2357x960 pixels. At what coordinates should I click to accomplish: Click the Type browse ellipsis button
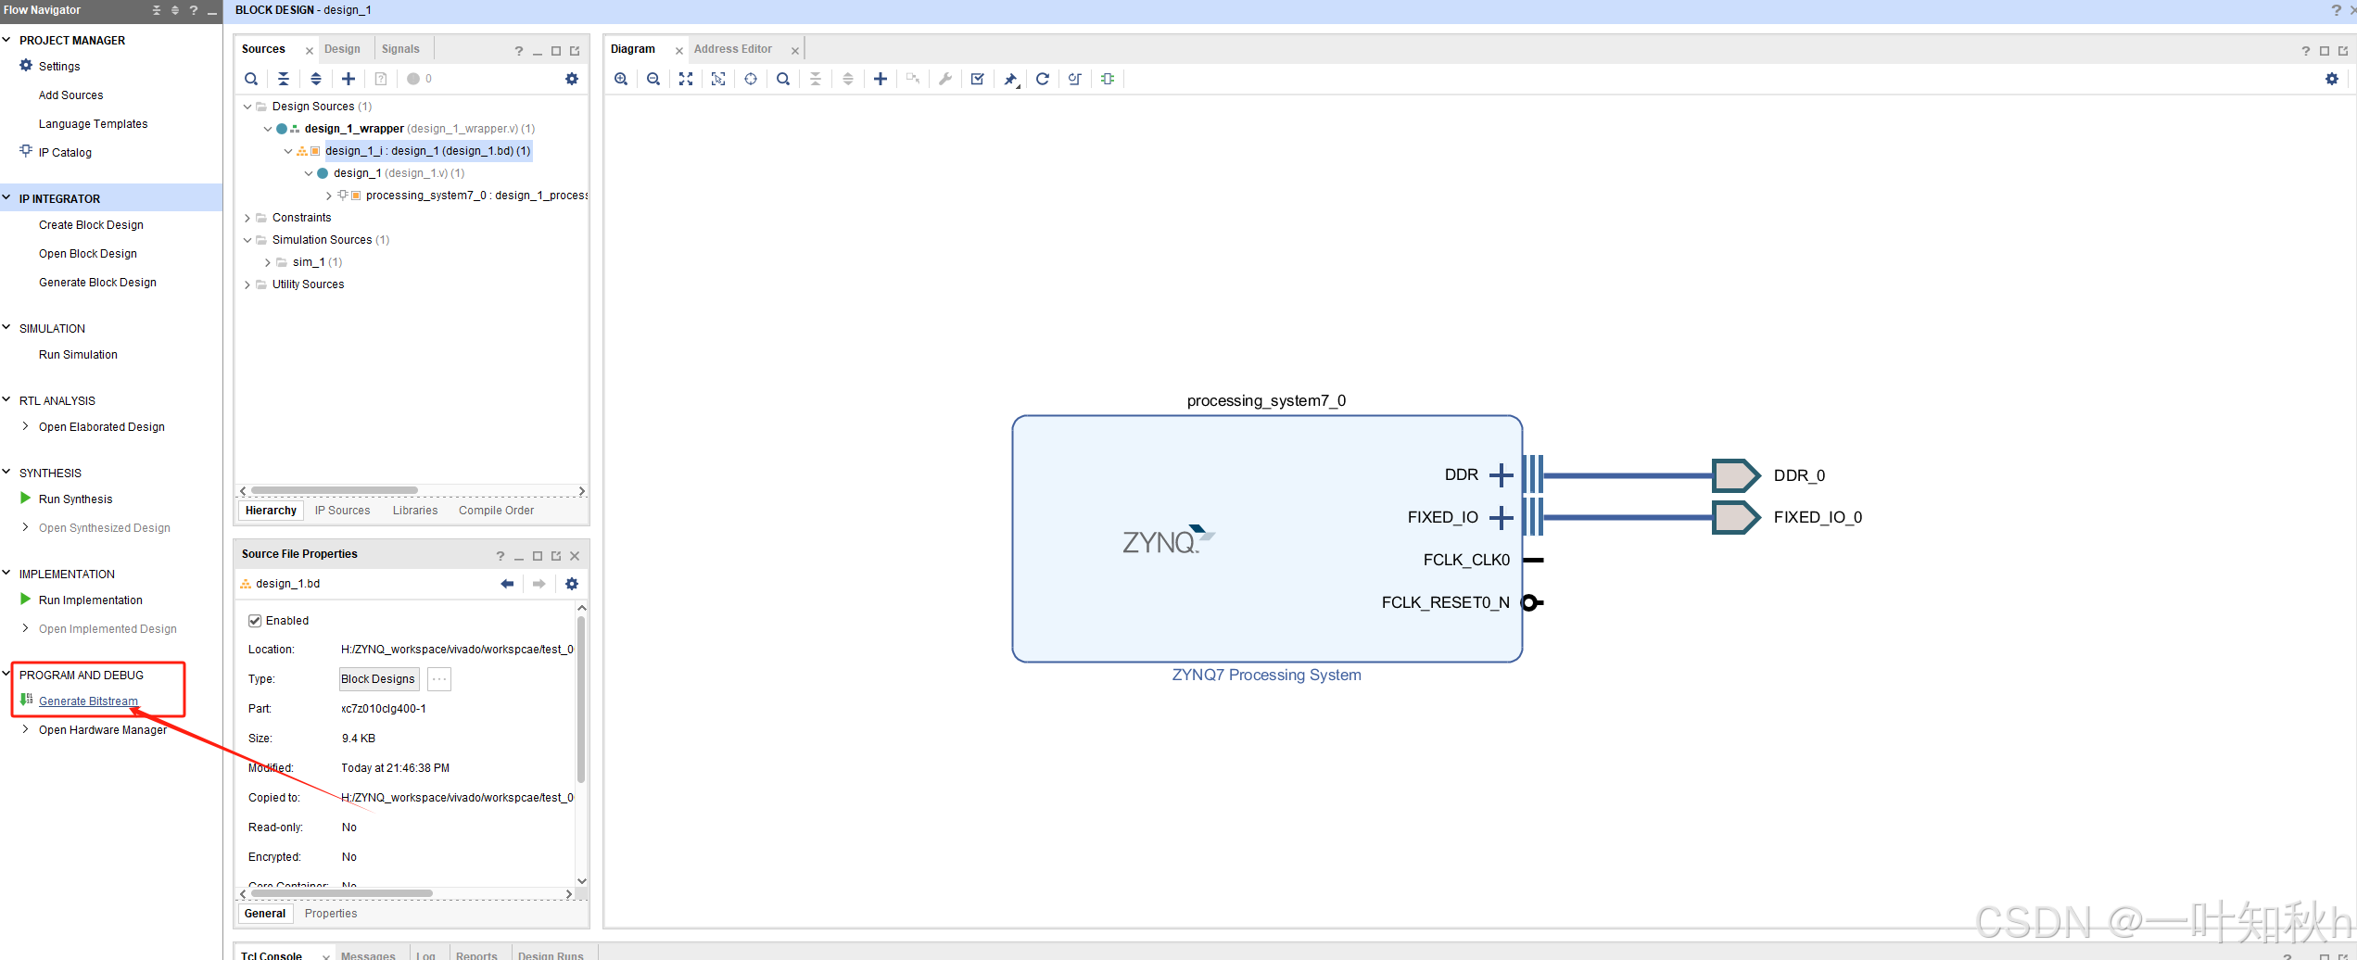tap(439, 679)
